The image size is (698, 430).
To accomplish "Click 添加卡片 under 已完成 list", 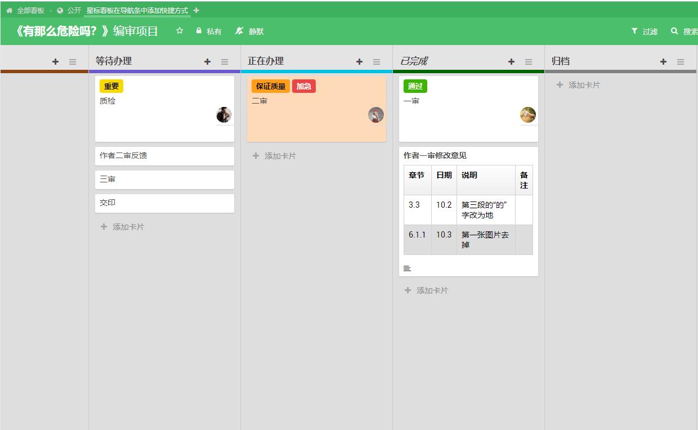I will click(427, 290).
